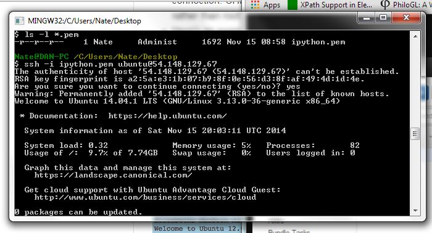Click the MINGW32 terminal window icon

[x=20, y=21]
